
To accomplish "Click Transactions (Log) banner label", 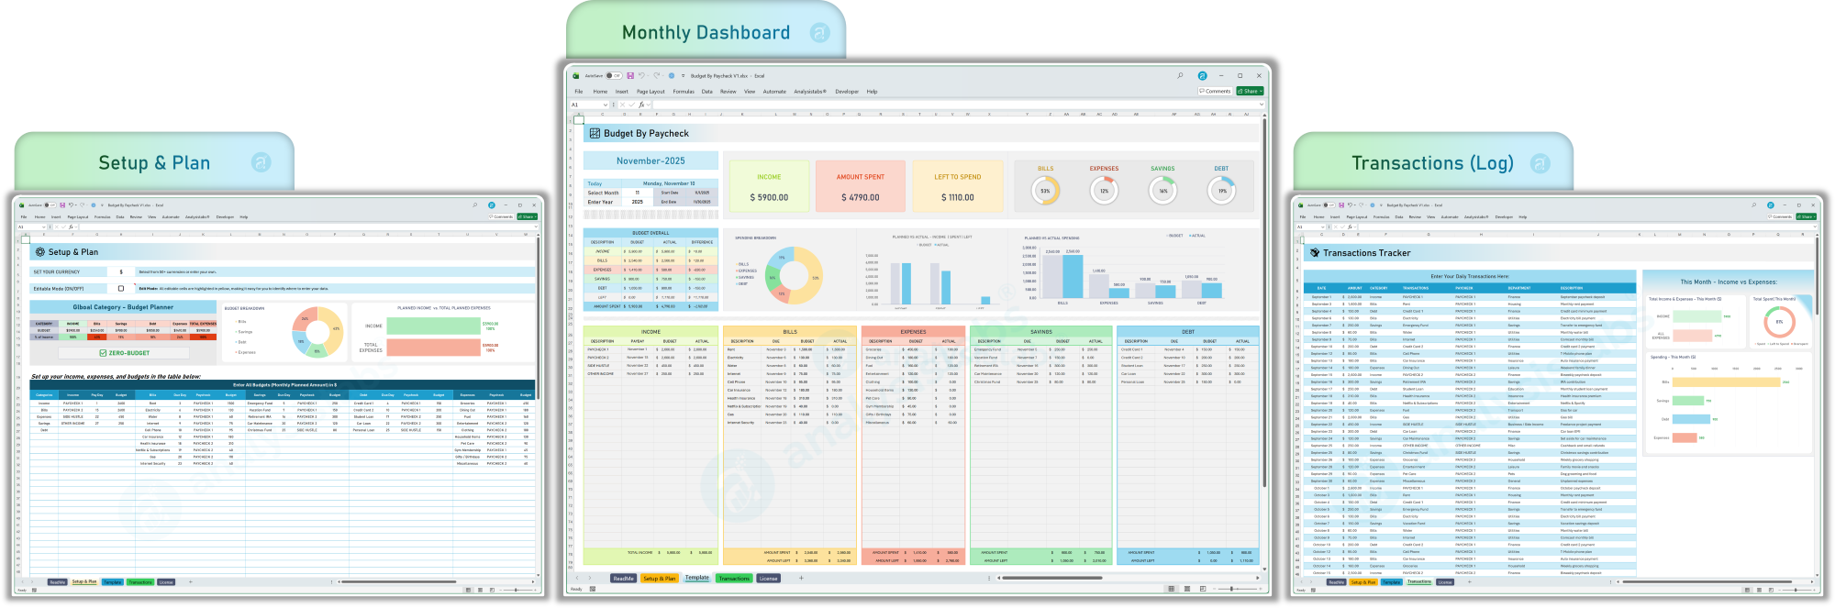I will [1432, 163].
